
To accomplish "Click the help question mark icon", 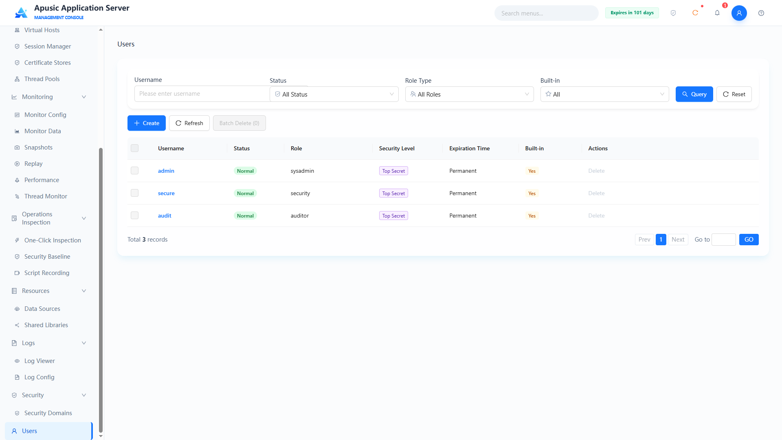I will pyautogui.click(x=761, y=13).
